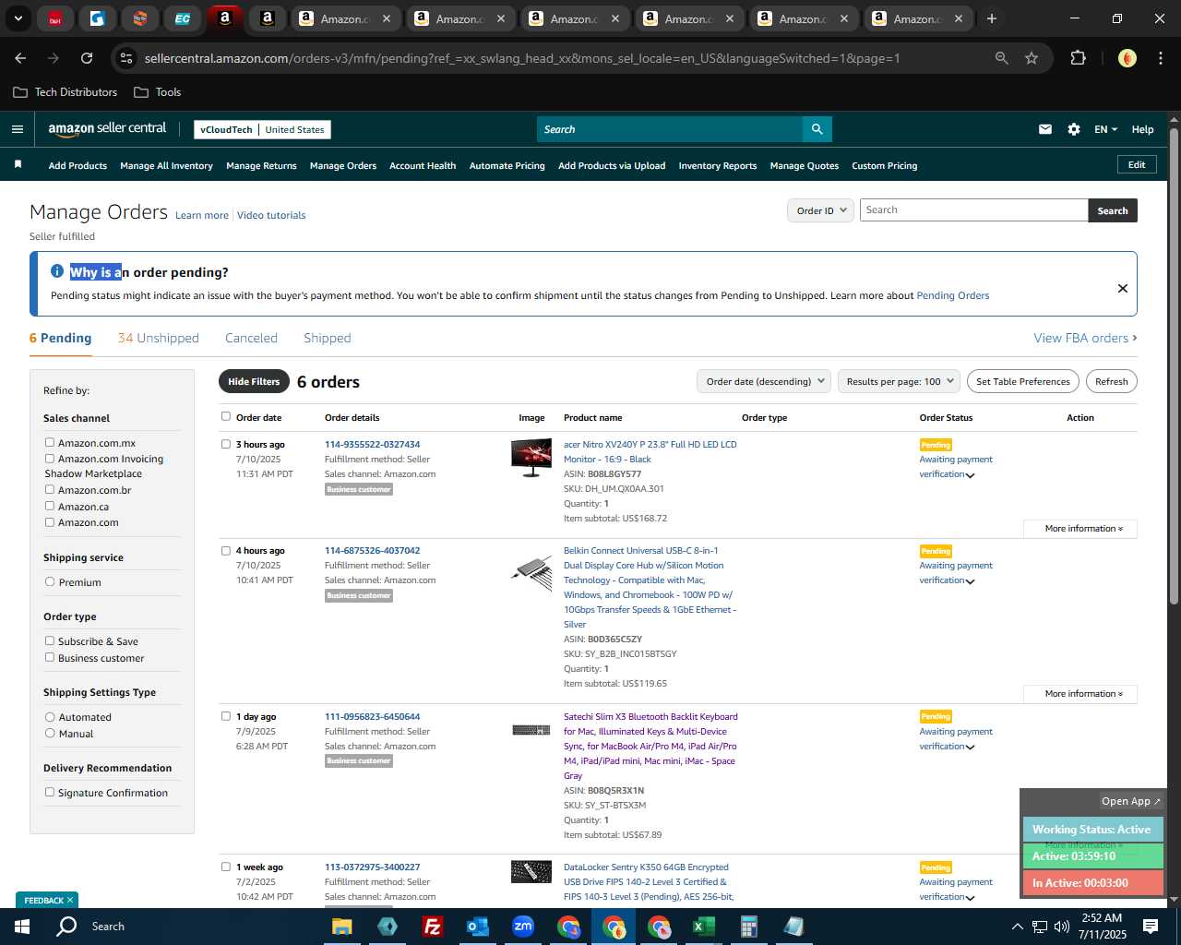The height and width of the screenshot is (945, 1181).
Task: Click the Windows Start button
Action: (21, 927)
